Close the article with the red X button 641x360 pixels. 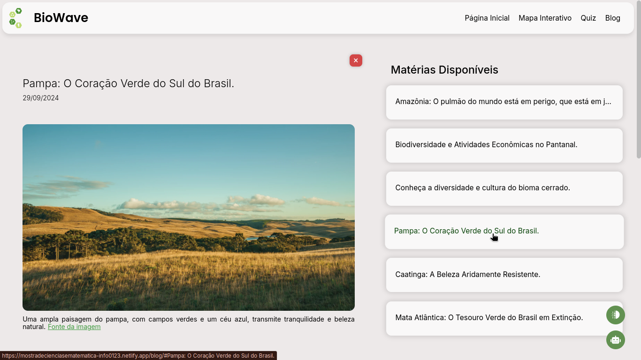pos(356,60)
